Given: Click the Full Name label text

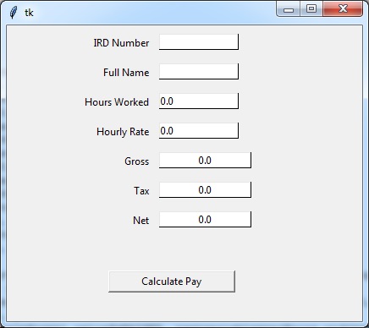Looking at the screenshot, I should coord(126,73).
